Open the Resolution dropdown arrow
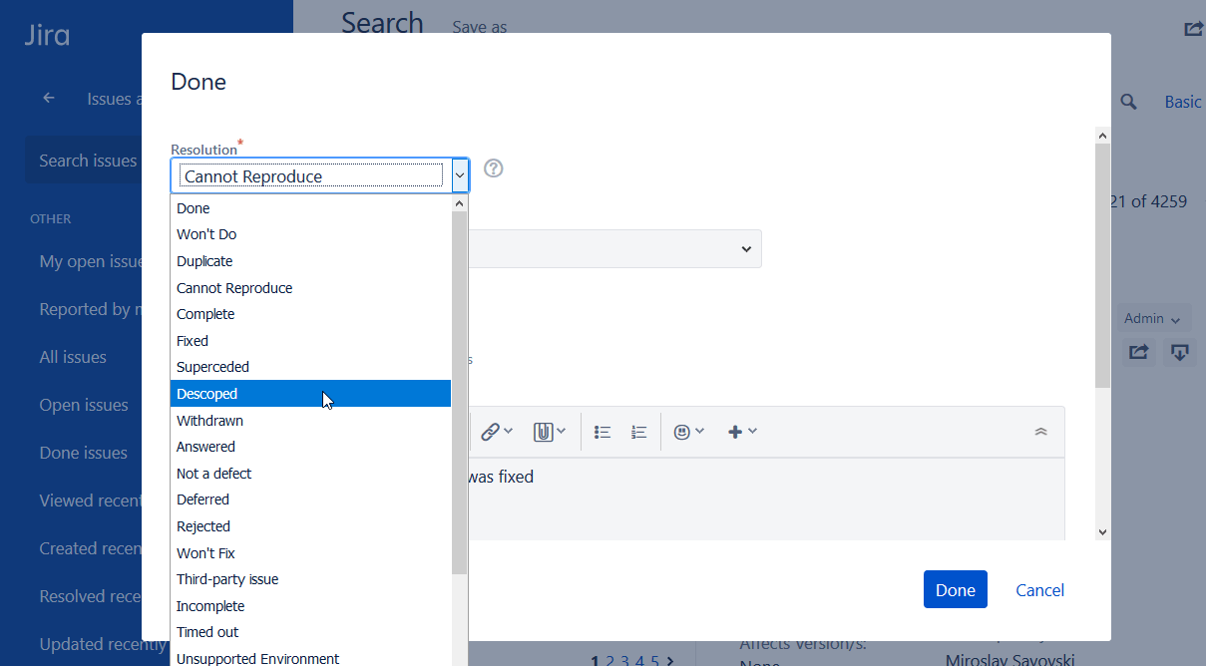The height and width of the screenshot is (666, 1206). coord(460,174)
